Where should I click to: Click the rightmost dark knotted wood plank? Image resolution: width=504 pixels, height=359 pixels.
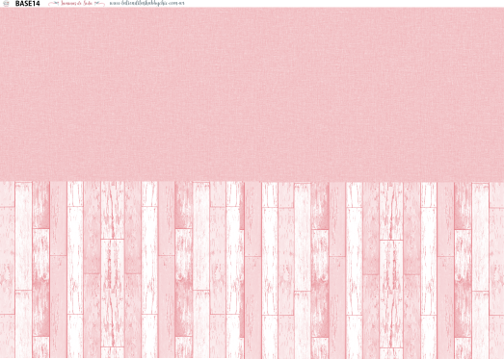click(463, 269)
